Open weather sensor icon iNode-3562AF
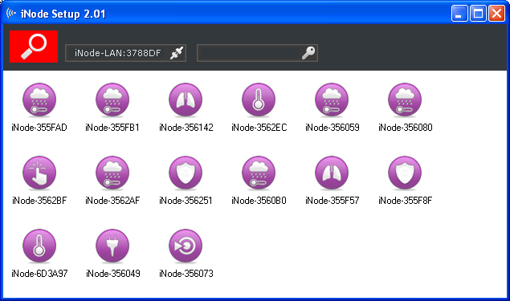This screenshot has height=301, width=510. click(112, 173)
